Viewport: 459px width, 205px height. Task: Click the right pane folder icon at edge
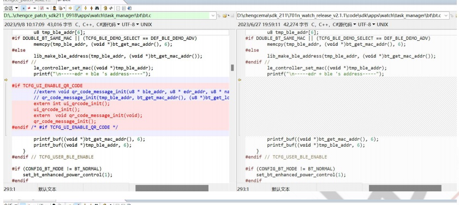[457, 15]
